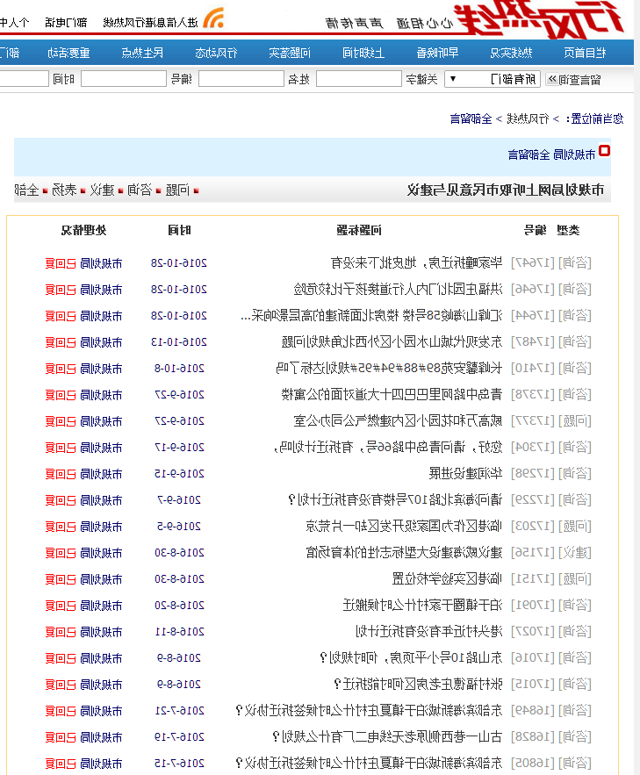This screenshot has width=640, height=775.
Task: Open message 17644 about 汇峰山海峻58号楼
Action: [x=371, y=315]
